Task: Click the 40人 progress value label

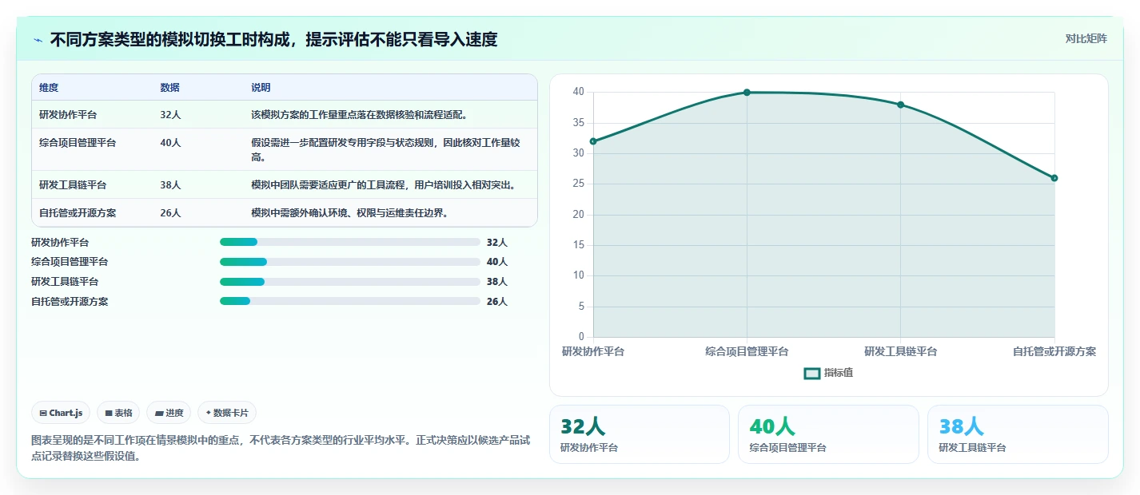Action: click(x=496, y=262)
